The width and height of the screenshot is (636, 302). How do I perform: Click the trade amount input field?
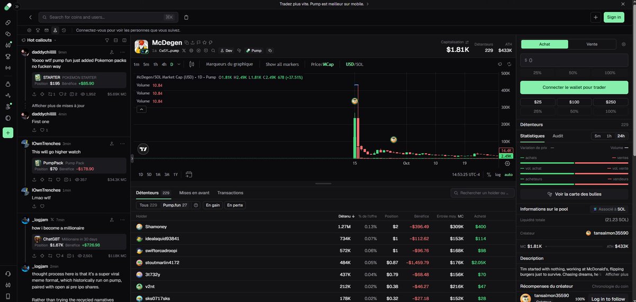click(x=574, y=60)
